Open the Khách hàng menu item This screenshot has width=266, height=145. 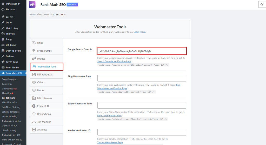13,28
